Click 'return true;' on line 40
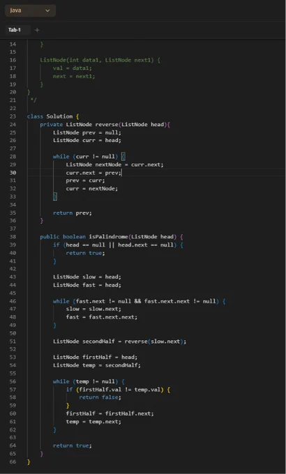Viewport: 286px width, 474px height. pyautogui.click(x=85, y=253)
